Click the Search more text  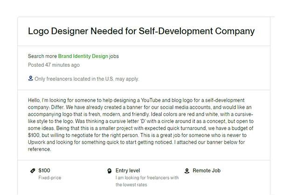[42, 56]
